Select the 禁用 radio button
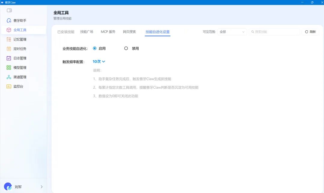 (x=126, y=48)
